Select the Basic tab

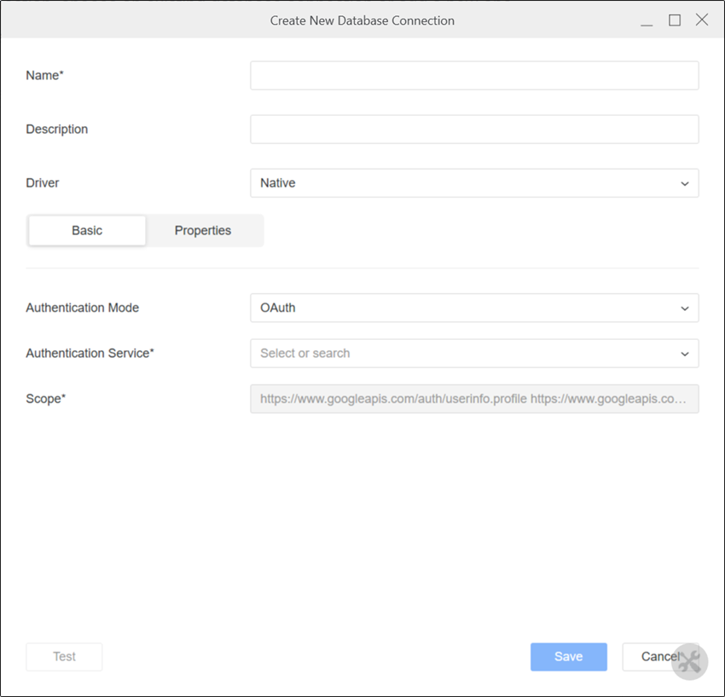click(x=87, y=231)
